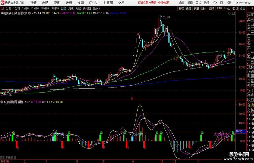
Task: Click the 大笔出货 label near month 9
Action: (x=137, y=134)
